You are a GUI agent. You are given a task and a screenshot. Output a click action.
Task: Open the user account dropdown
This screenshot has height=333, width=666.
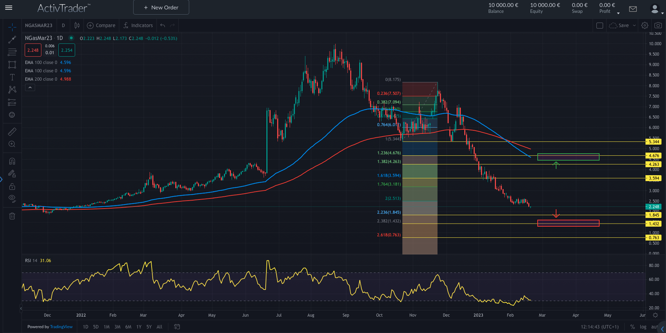point(656,9)
